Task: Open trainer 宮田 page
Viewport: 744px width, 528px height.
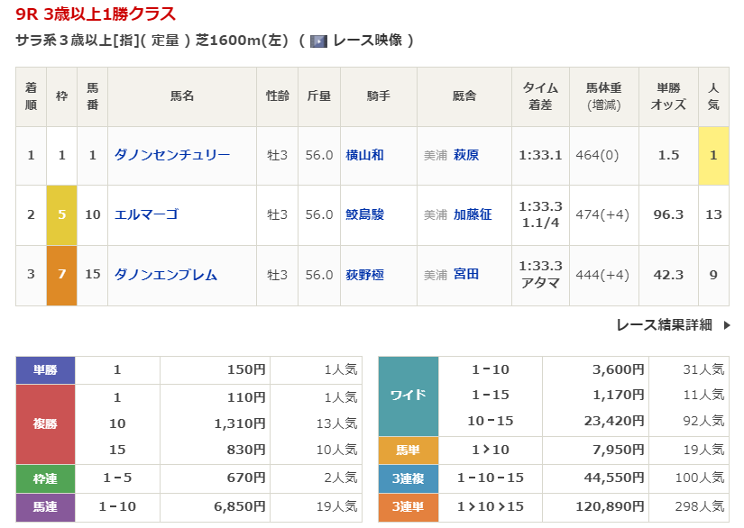Action: click(466, 275)
